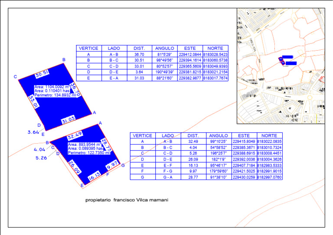Select the angle cell 99°10'25"

(x=219, y=142)
